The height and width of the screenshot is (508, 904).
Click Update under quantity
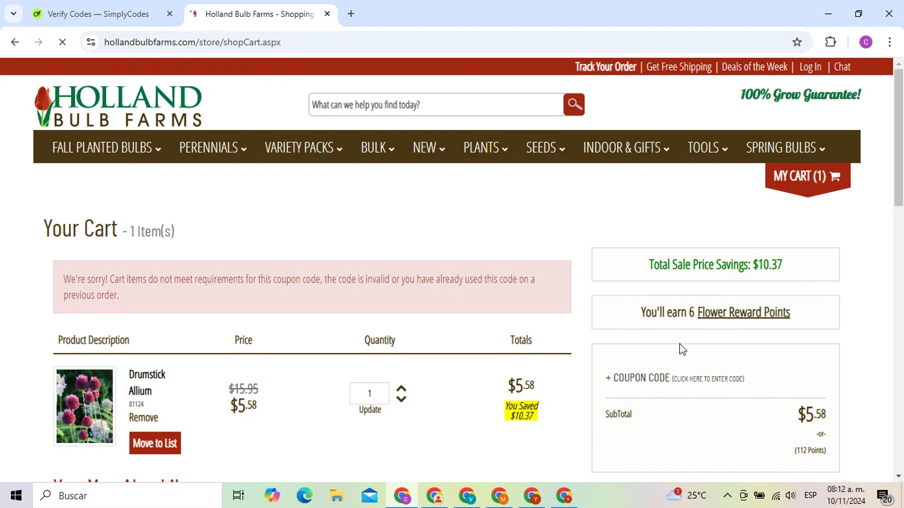click(369, 410)
